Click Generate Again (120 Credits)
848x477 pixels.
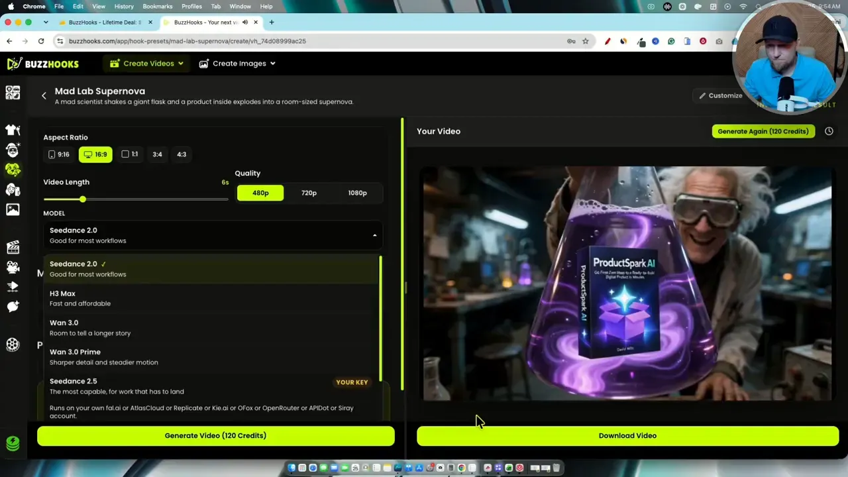(x=763, y=131)
